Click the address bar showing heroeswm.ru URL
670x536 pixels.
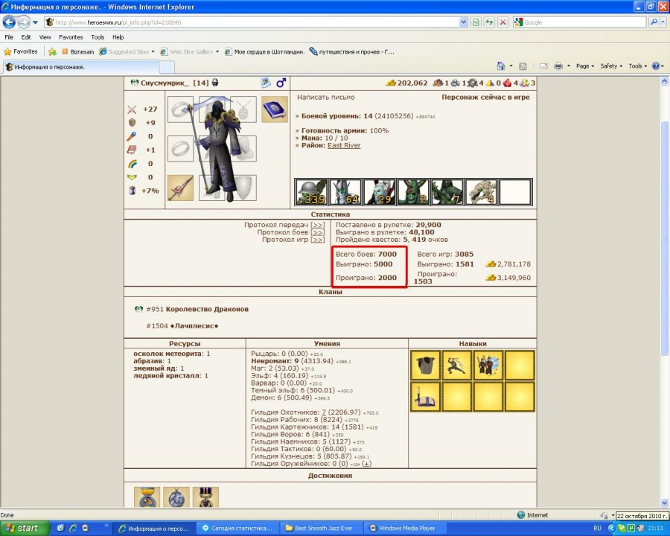tap(252, 22)
